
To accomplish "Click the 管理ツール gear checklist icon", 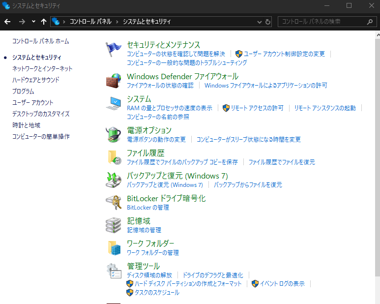I will pyautogui.click(x=114, y=271).
